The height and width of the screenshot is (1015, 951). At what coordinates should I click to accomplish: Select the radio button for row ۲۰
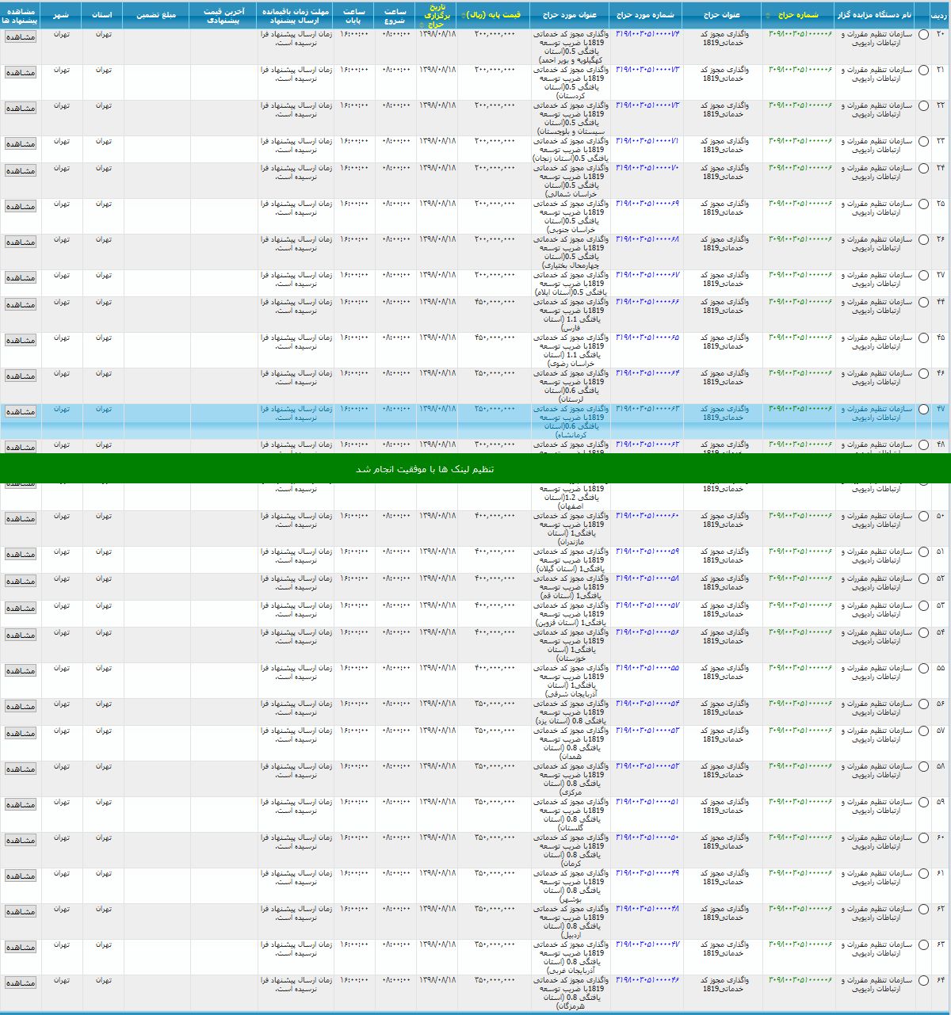pos(923,35)
